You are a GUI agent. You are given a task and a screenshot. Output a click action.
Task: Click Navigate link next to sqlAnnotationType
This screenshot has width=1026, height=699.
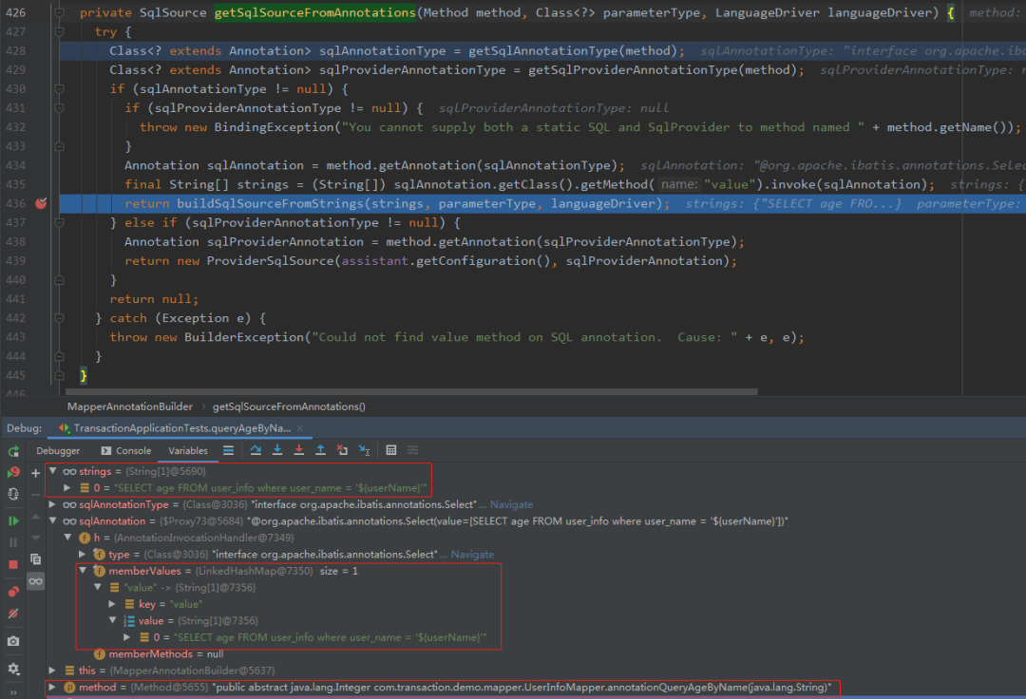pos(511,505)
